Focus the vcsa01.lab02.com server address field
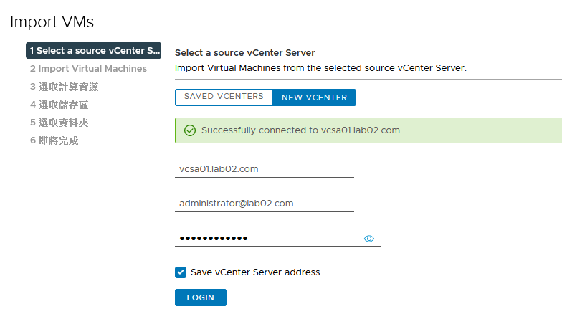The image size is (562, 319). click(265, 169)
